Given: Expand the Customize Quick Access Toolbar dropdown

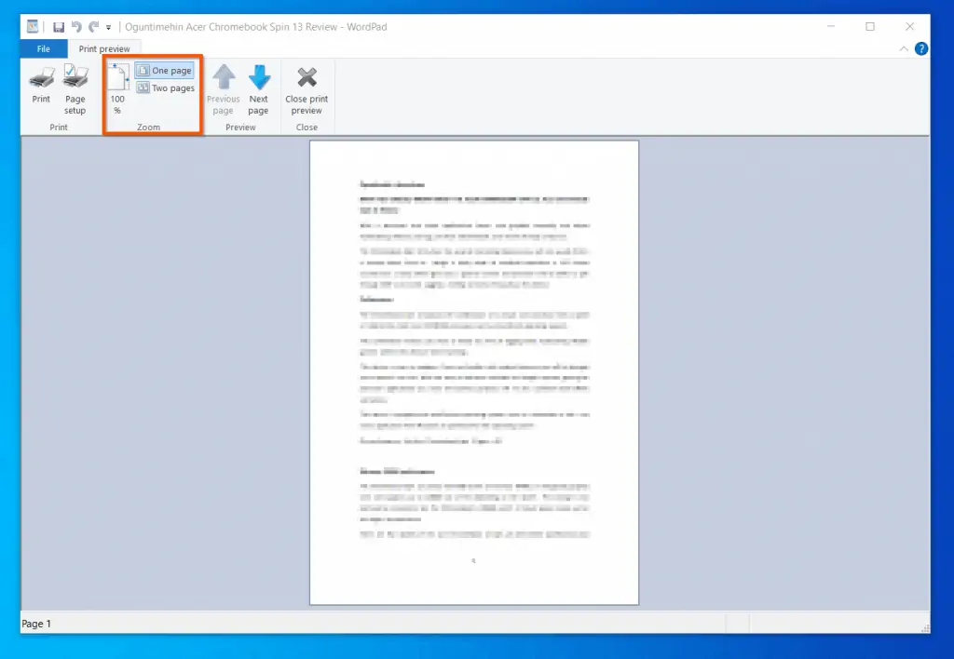Looking at the screenshot, I should (x=109, y=28).
